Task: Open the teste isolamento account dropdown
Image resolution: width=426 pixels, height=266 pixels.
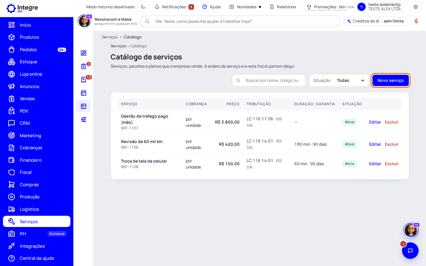Action: [x=380, y=7]
